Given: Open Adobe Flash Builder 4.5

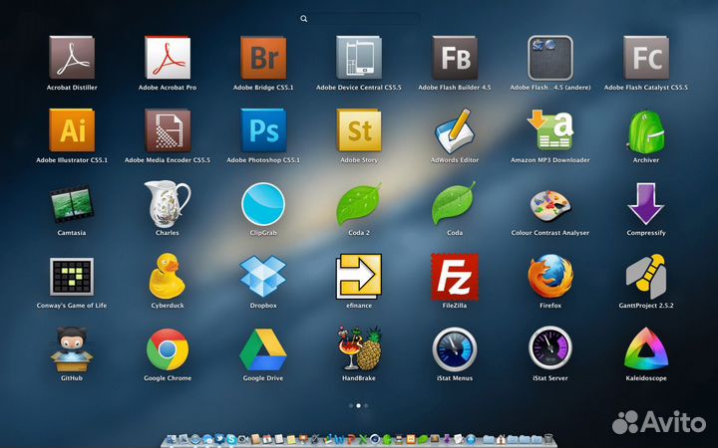Looking at the screenshot, I should coord(455,58).
